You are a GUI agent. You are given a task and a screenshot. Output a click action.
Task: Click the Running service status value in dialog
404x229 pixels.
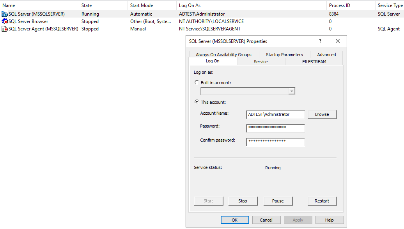[273, 168]
